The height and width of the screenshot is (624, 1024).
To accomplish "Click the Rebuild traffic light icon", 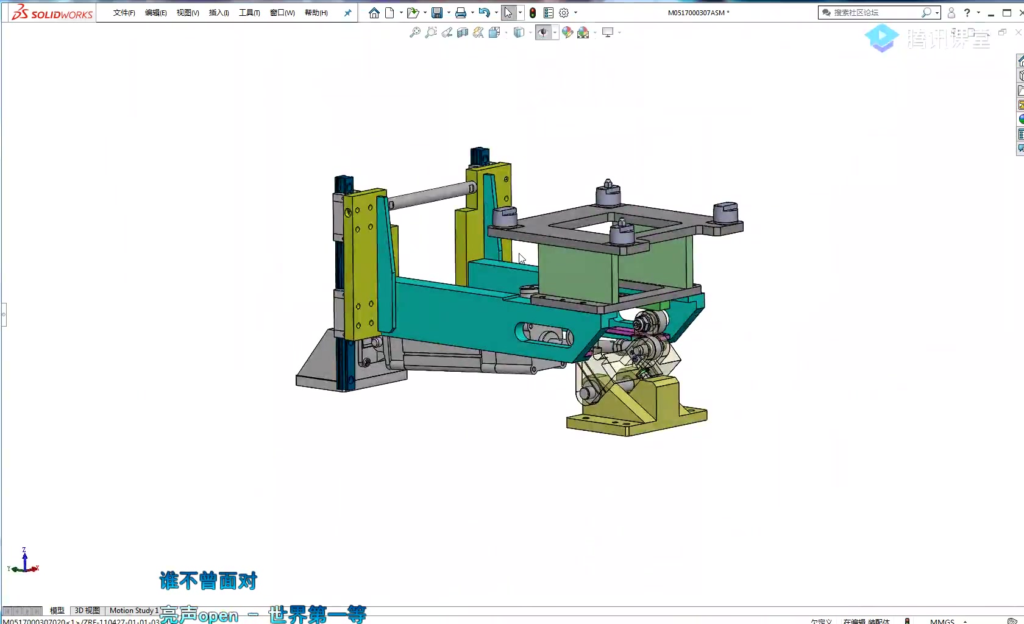I will pos(533,13).
